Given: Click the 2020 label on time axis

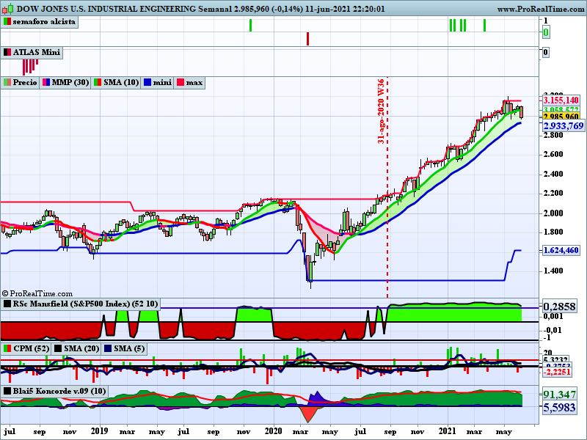Looking at the screenshot, I should pos(273,431).
